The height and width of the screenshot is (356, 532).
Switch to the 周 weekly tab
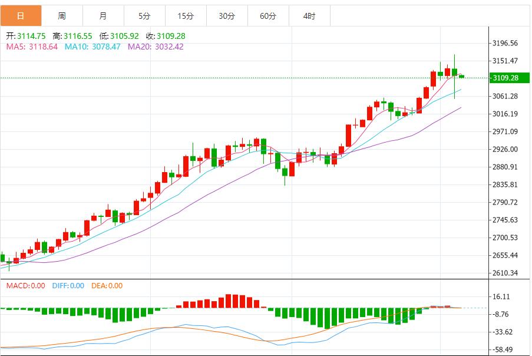coord(62,15)
